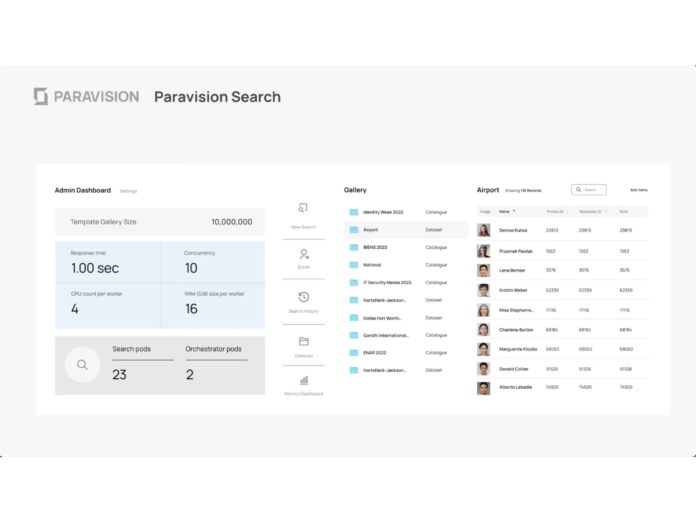This screenshot has width=696, height=522.
Task: Select the name Charlene Barton
Action: [516, 330]
